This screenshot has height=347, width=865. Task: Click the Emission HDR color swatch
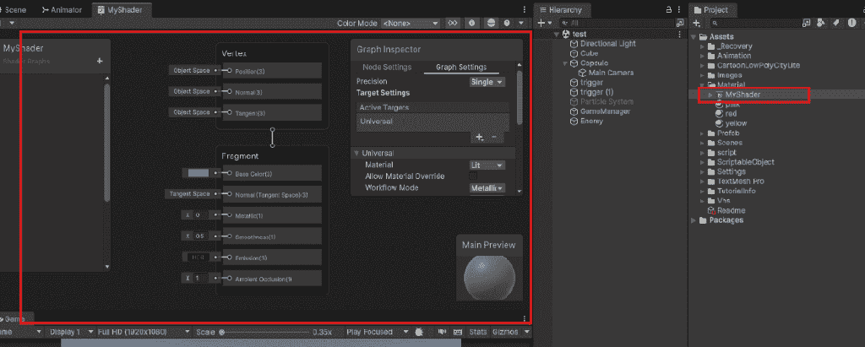point(197,257)
